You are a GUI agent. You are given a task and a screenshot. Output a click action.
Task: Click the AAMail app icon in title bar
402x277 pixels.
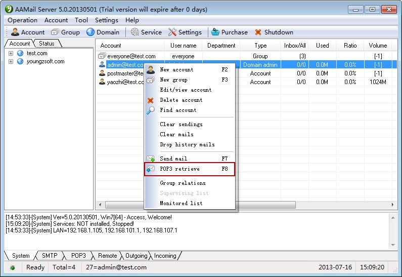click(9, 9)
